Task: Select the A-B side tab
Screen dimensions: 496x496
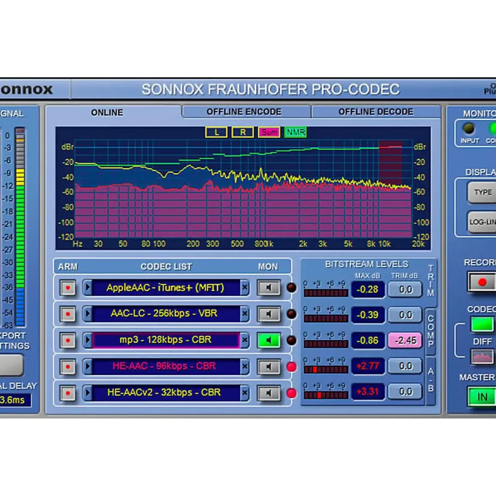Action: click(x=431, y=381)
